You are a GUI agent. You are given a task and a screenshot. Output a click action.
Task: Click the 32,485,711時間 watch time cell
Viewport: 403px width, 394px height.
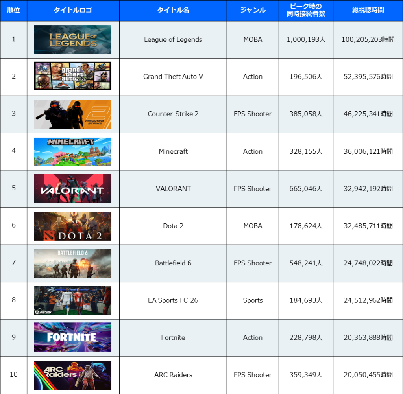pos(368,226)
